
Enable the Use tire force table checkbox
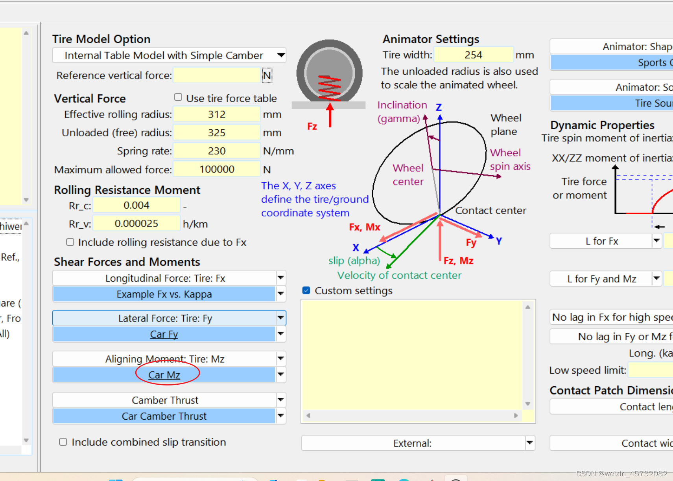(x=178, y=97)
